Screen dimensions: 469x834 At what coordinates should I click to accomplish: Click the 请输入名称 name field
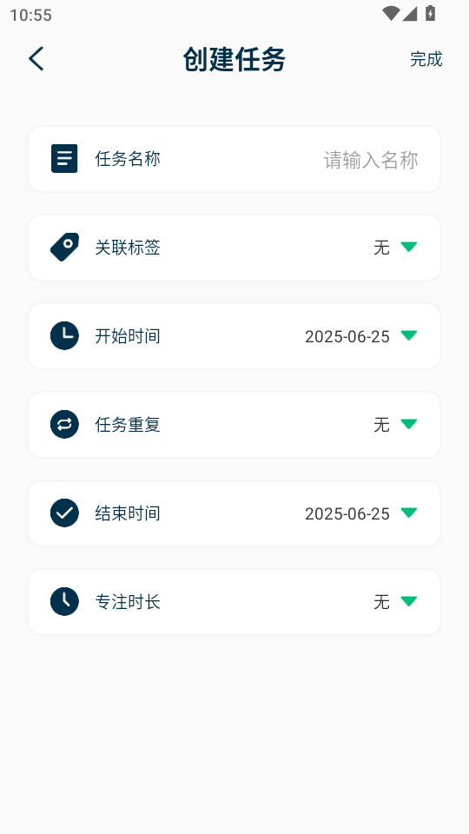click(371, 160)
